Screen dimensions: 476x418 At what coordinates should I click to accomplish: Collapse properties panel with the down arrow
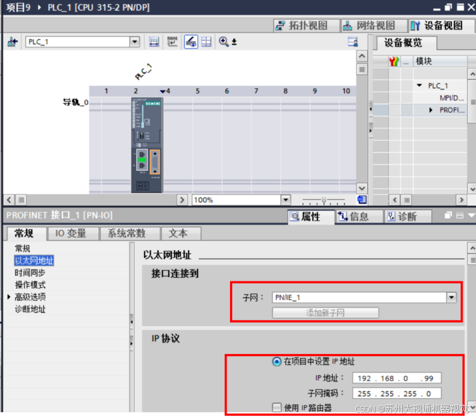click(x=471, y=215)
